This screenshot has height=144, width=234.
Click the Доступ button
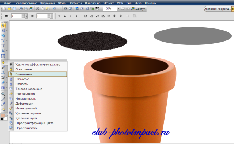tap(138, 9)
